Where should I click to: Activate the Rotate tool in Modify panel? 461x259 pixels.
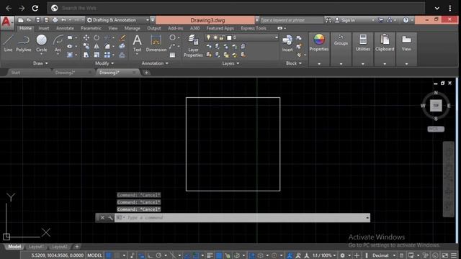pos(97,37)
